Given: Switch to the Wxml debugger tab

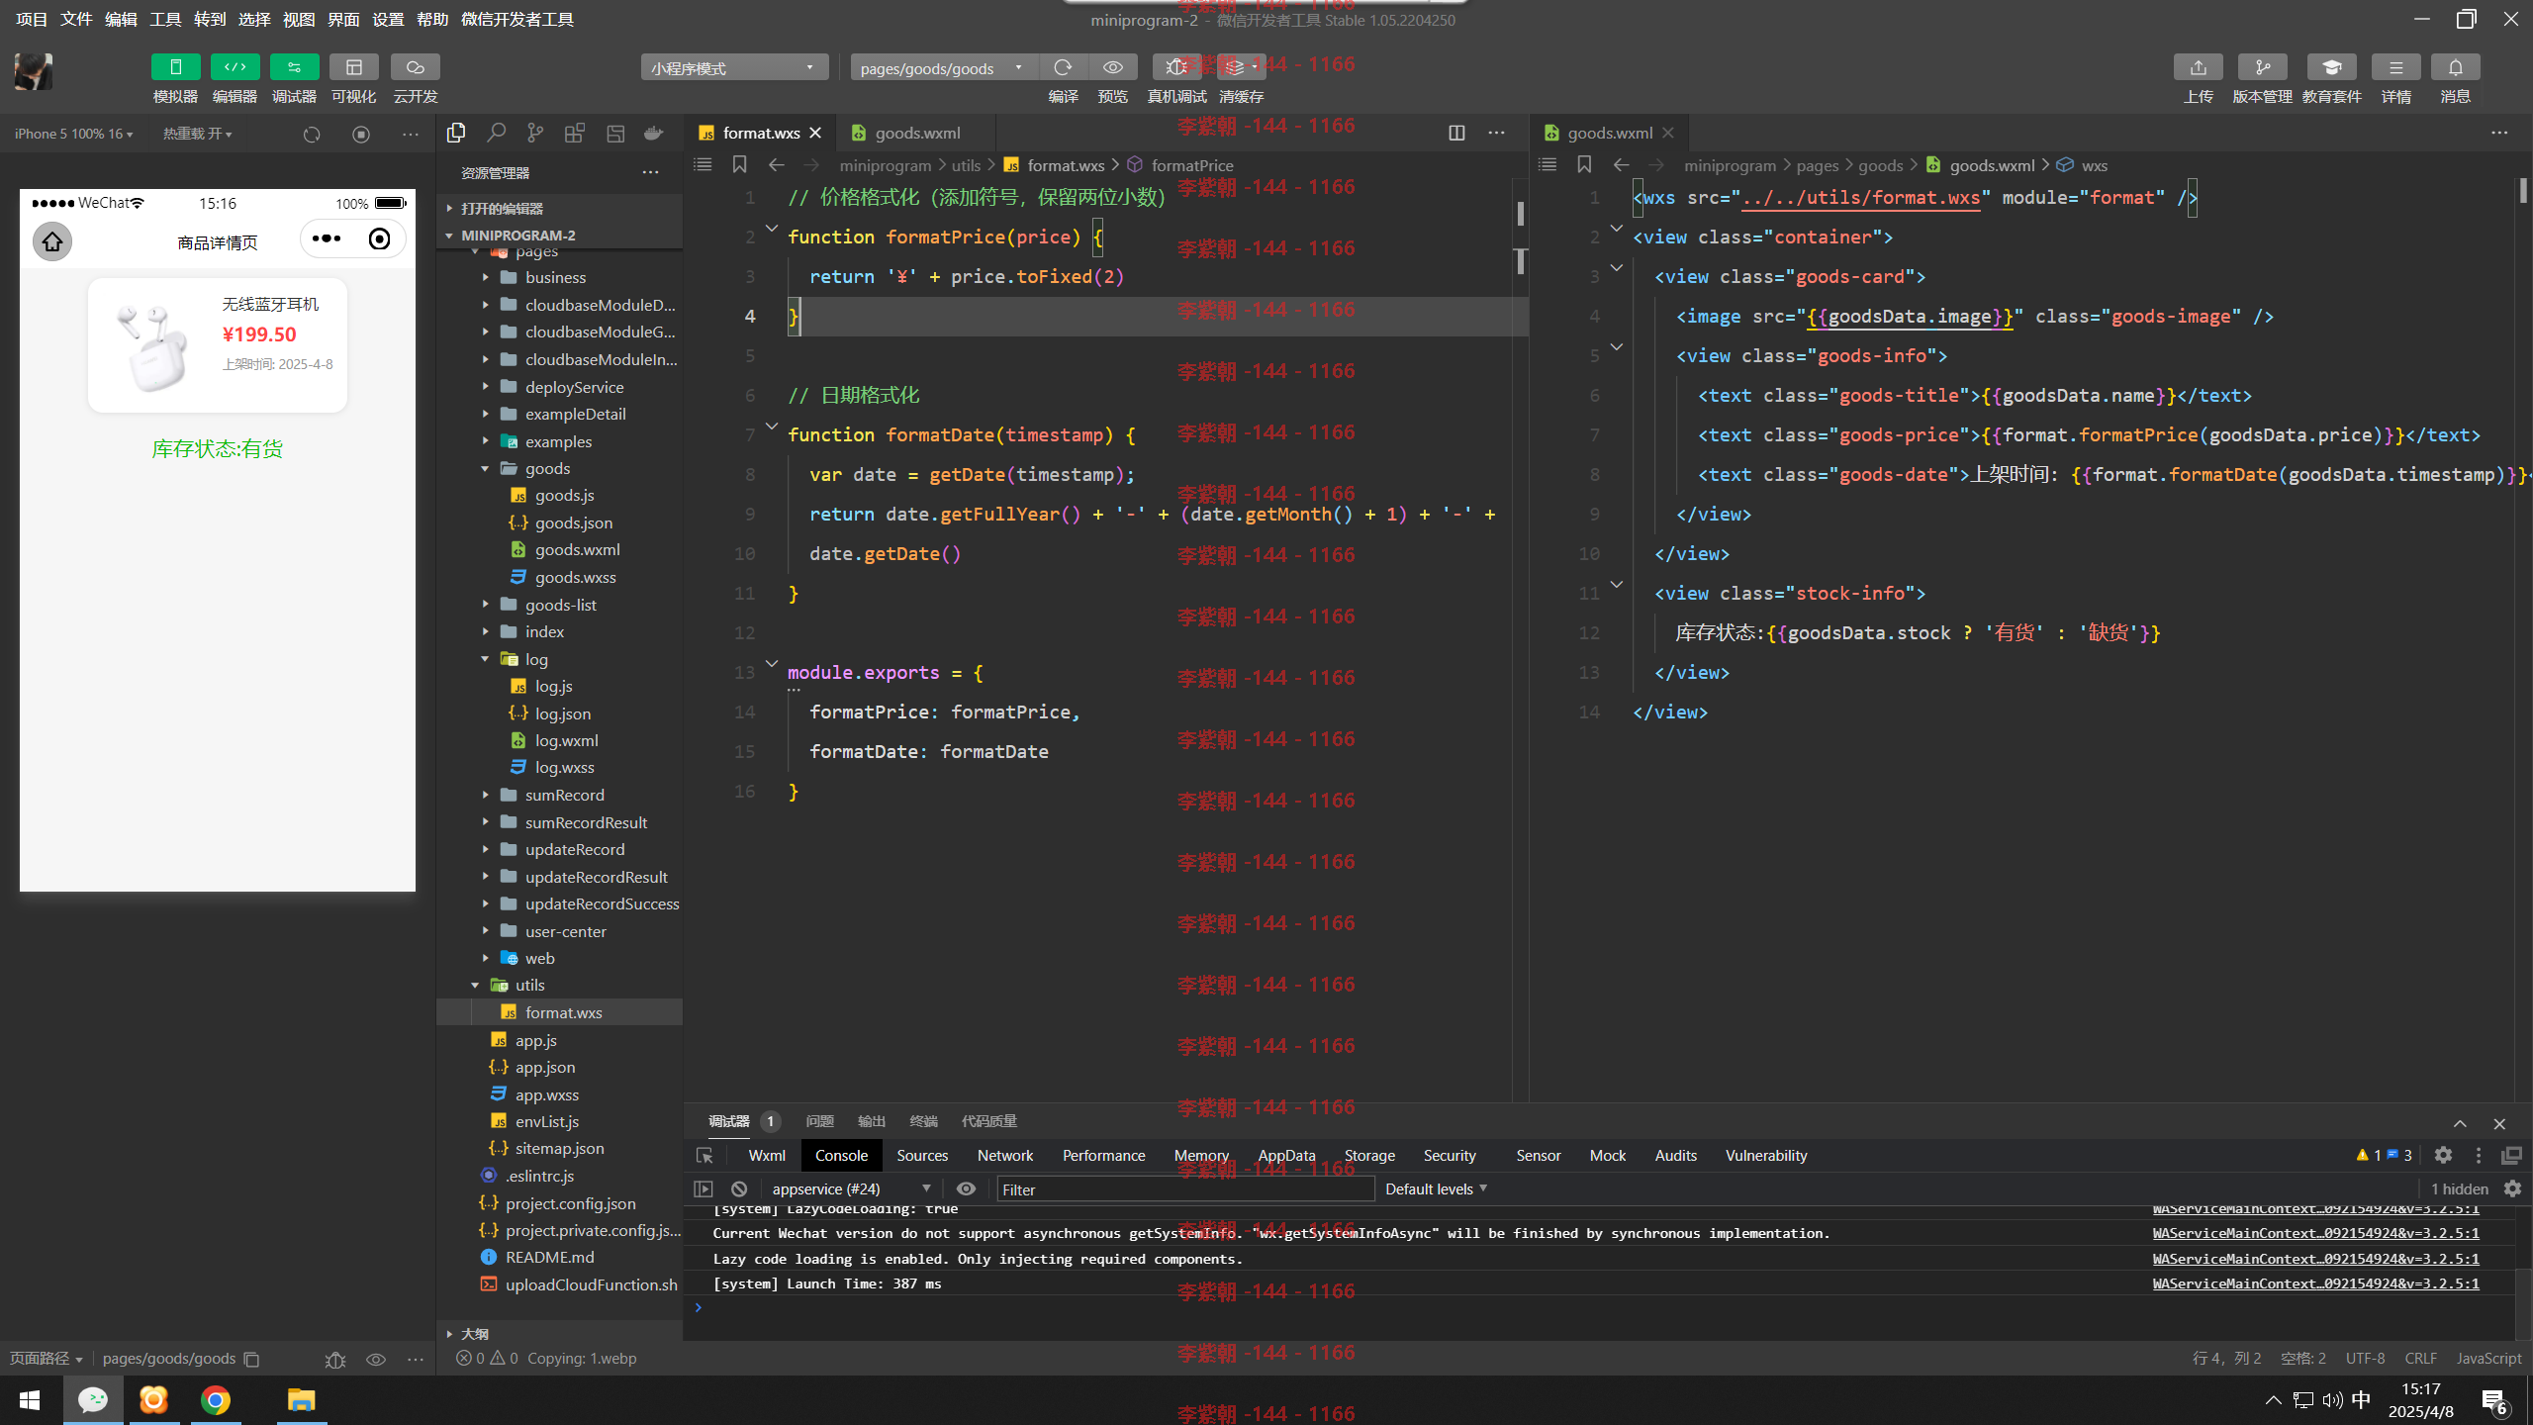Looking at the screenshot, I should [767, 1155].
